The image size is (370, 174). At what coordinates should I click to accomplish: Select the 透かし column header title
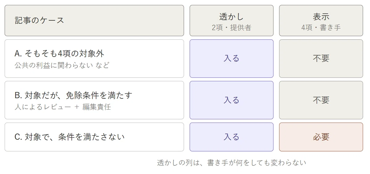coord(231,17)
